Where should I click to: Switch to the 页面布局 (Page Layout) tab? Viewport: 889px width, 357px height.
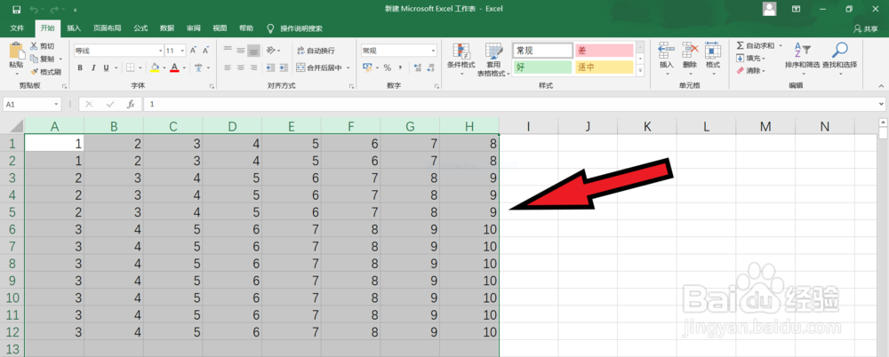[x=108, y=28]
